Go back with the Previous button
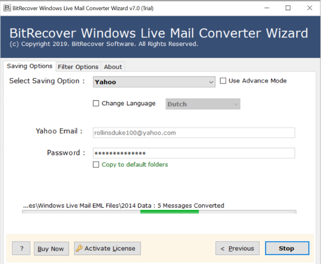Image resolution: width=321 pixels, height=264 pixels. [237, 249]
